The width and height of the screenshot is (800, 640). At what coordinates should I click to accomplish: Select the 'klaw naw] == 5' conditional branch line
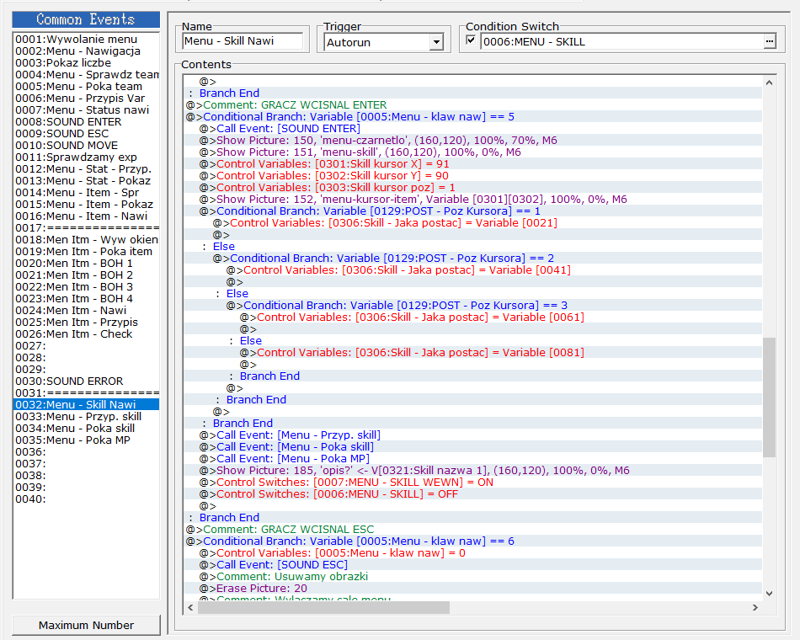[x=473, y=117]
